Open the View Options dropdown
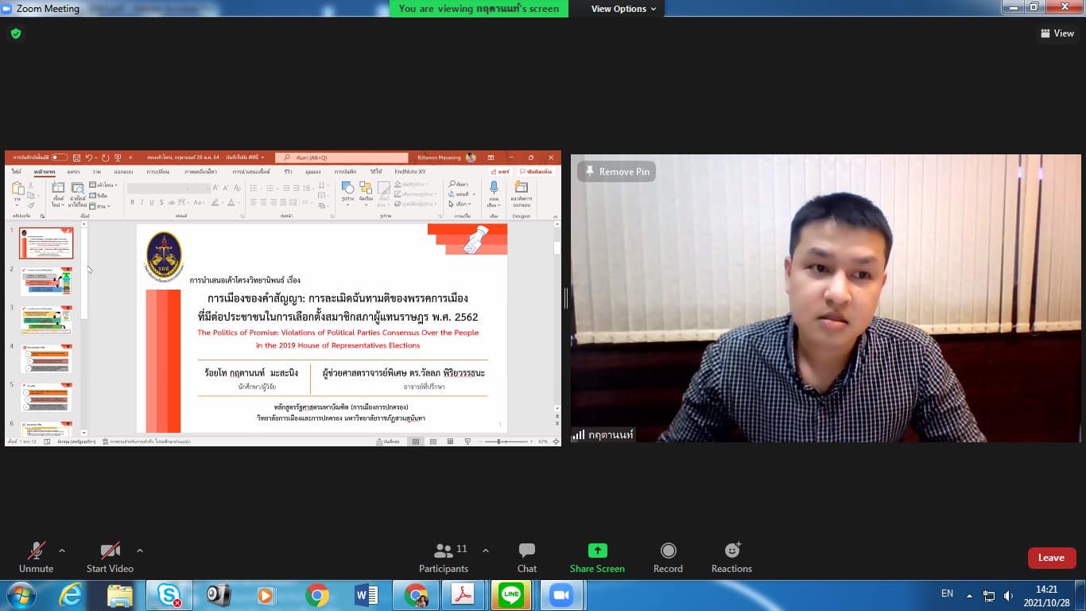 (623, 9)
